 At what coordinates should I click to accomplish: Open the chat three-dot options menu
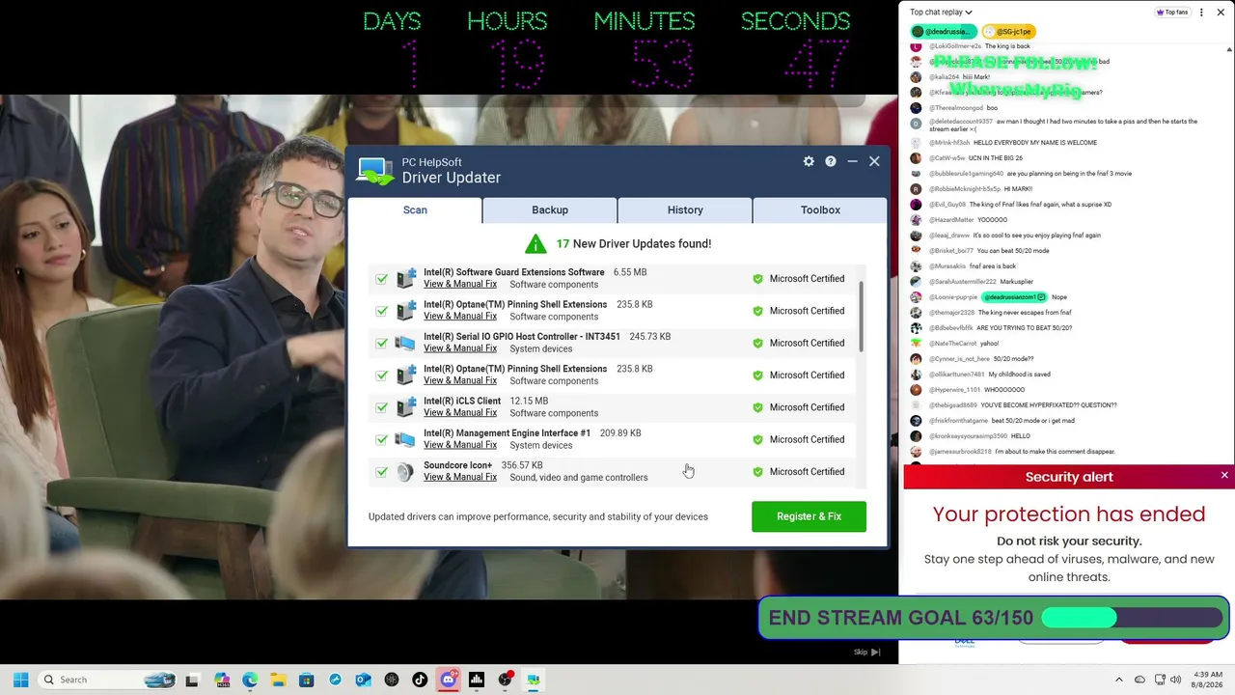point(1201,13)
